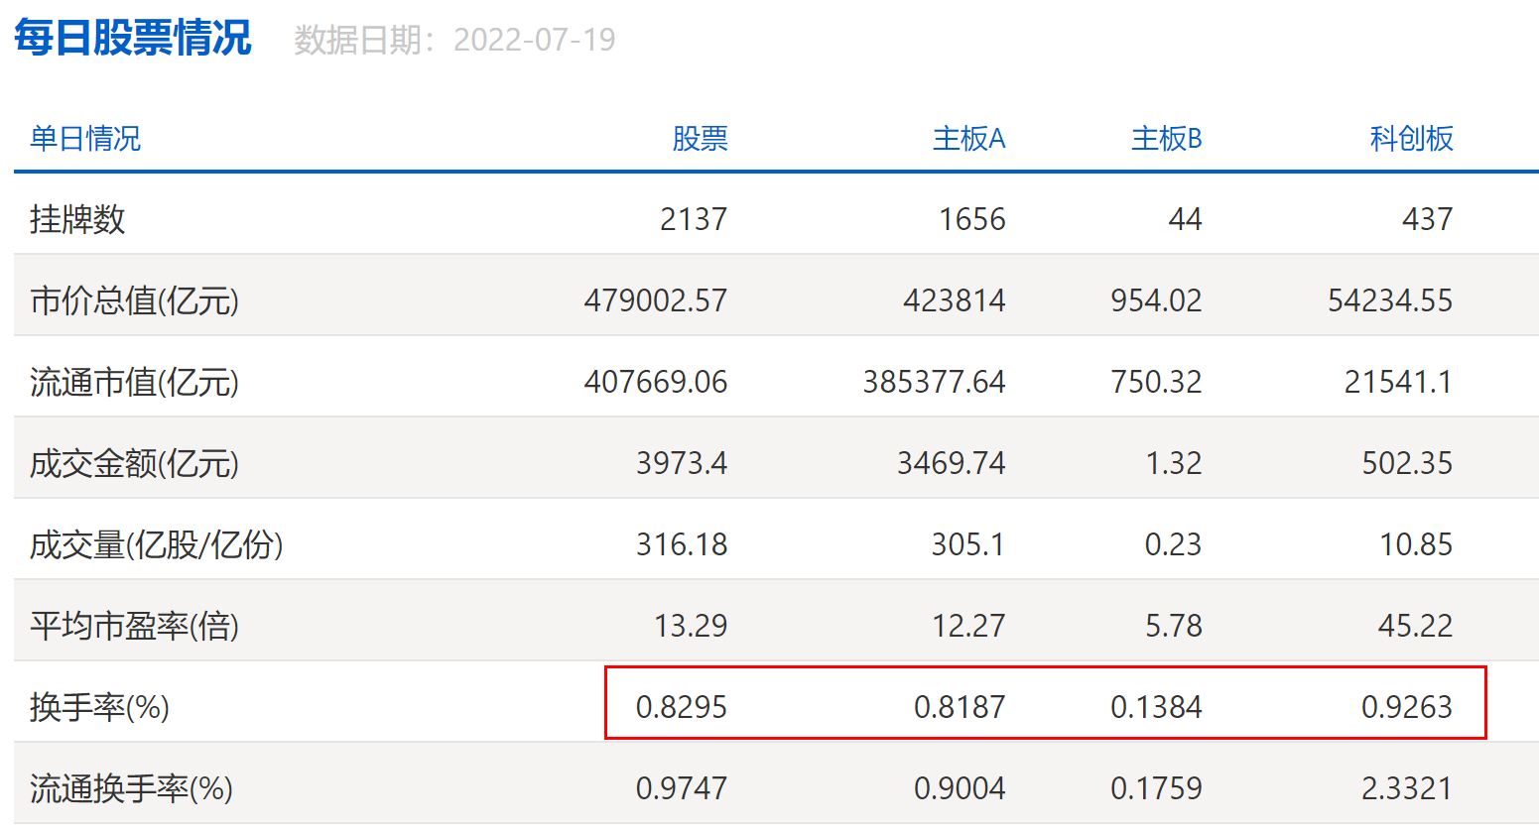Click market value 954.02
This screenshot has width=1539, height=831.
[1156, 300]
